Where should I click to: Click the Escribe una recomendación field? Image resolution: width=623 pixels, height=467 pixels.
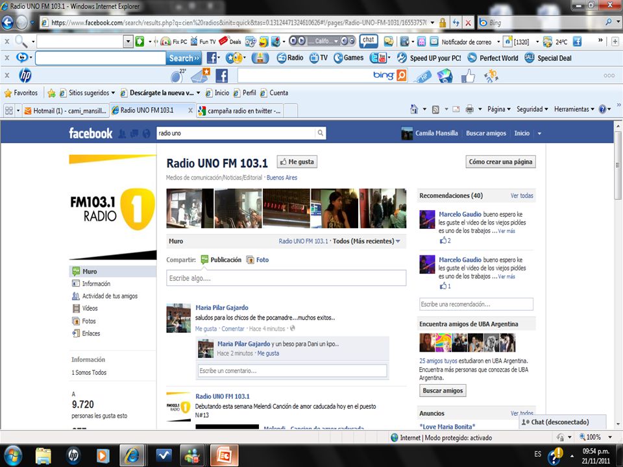pos(476,304)
